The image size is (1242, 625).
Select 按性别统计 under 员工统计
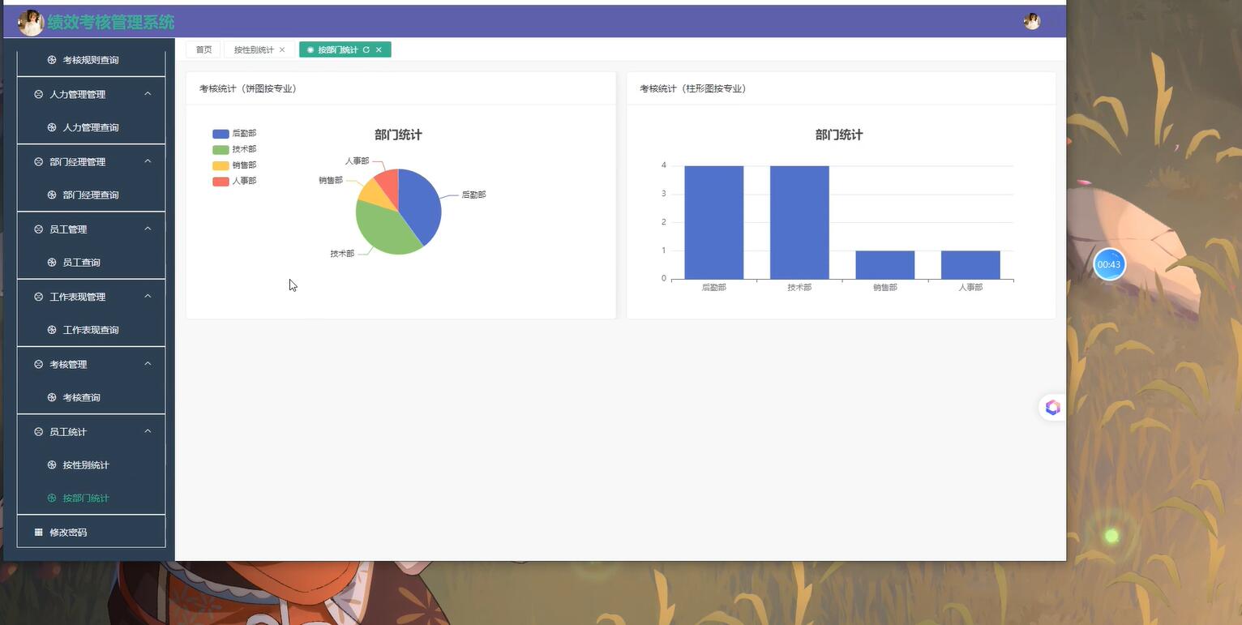[85, 464]
